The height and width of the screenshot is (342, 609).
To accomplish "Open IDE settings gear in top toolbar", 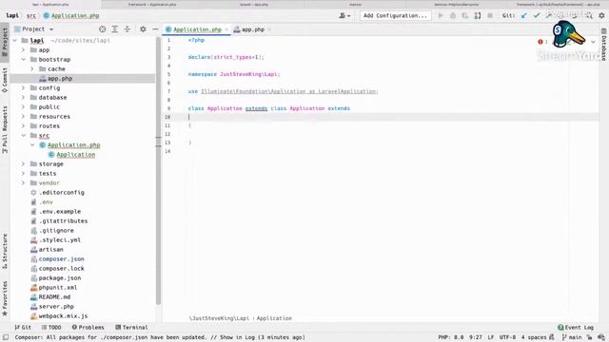I will click(601, 16).
